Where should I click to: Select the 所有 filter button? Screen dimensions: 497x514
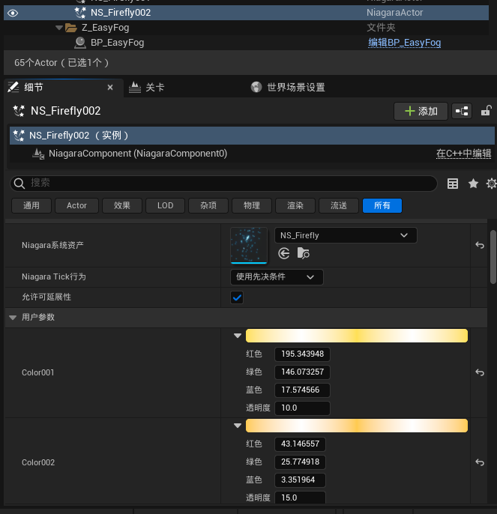tap(382, 206)
